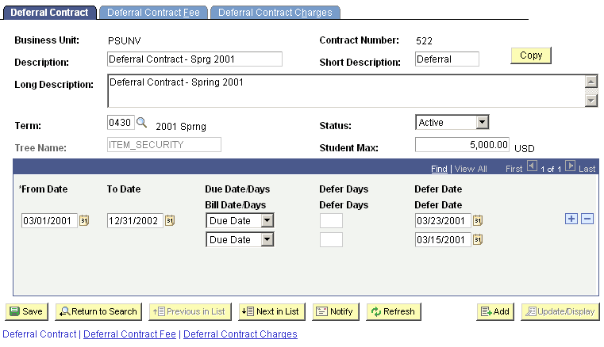The image size is (604, 347).
Task: Click first empty Defer Days field
Action: [x=331, y=221]
